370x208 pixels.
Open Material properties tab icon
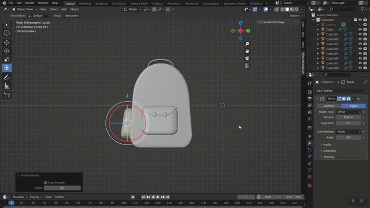coord(310,177)
